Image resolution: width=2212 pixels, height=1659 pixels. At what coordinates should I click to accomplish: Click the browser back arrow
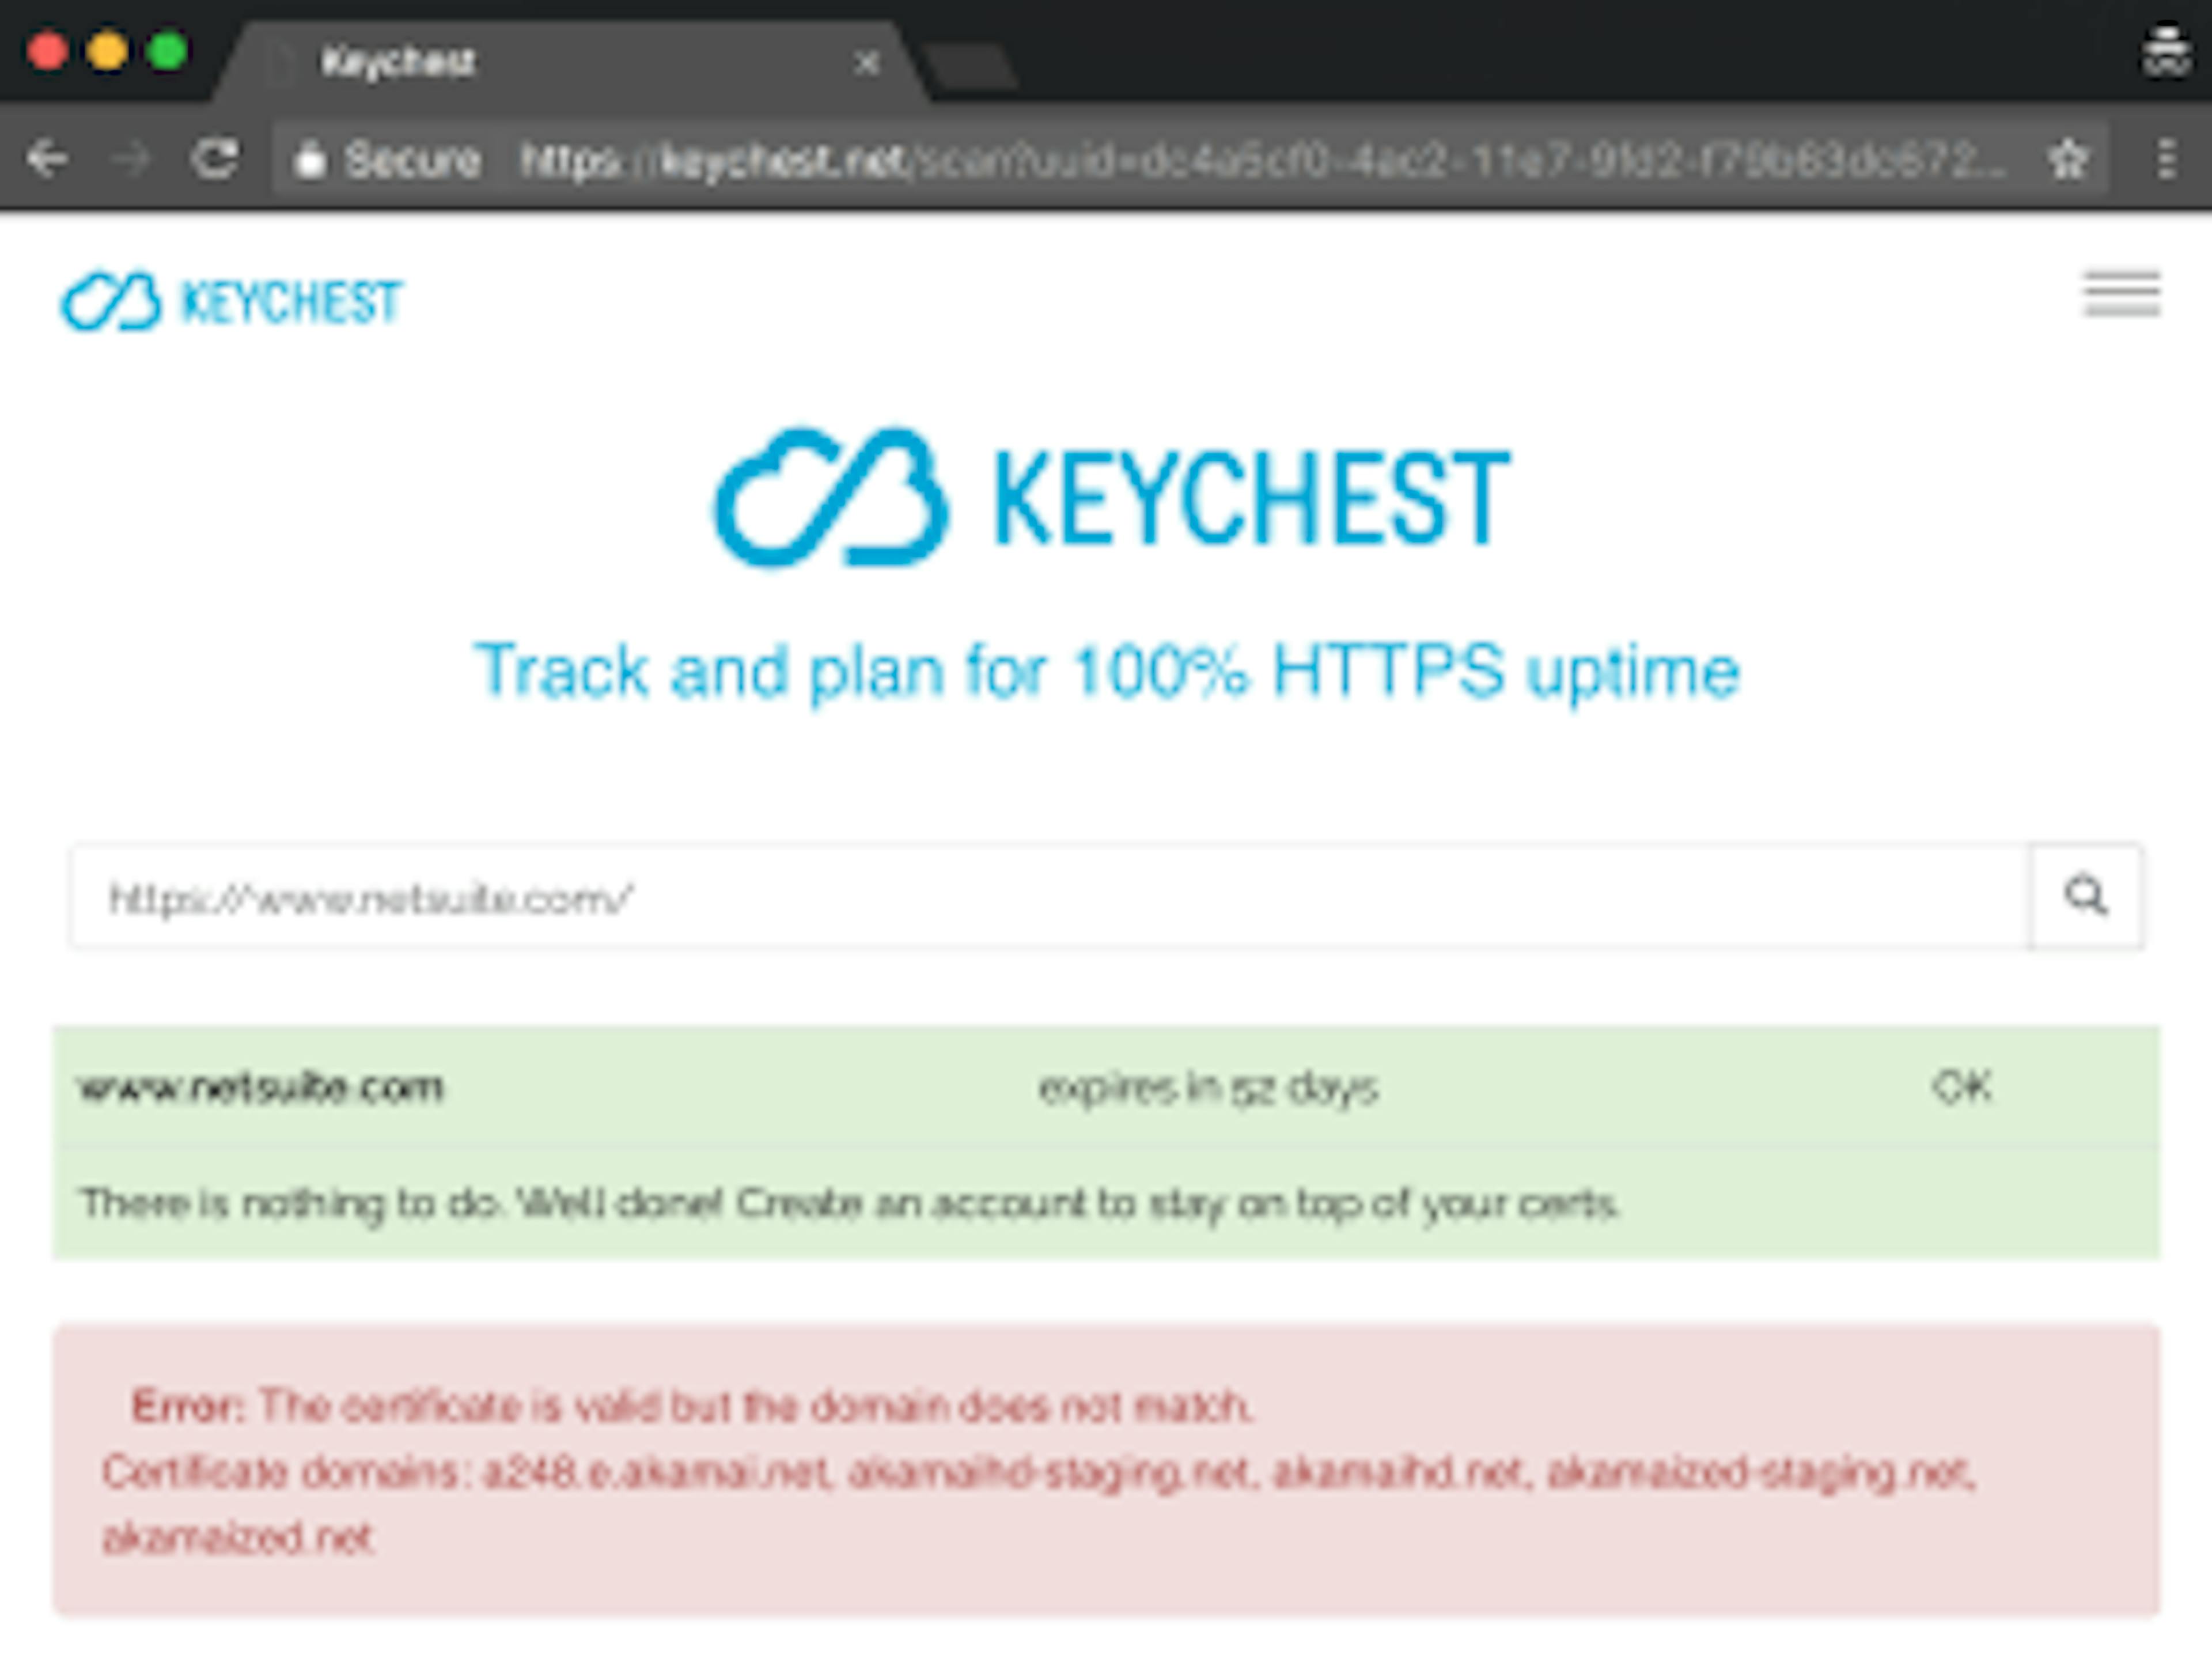point(47,159)
